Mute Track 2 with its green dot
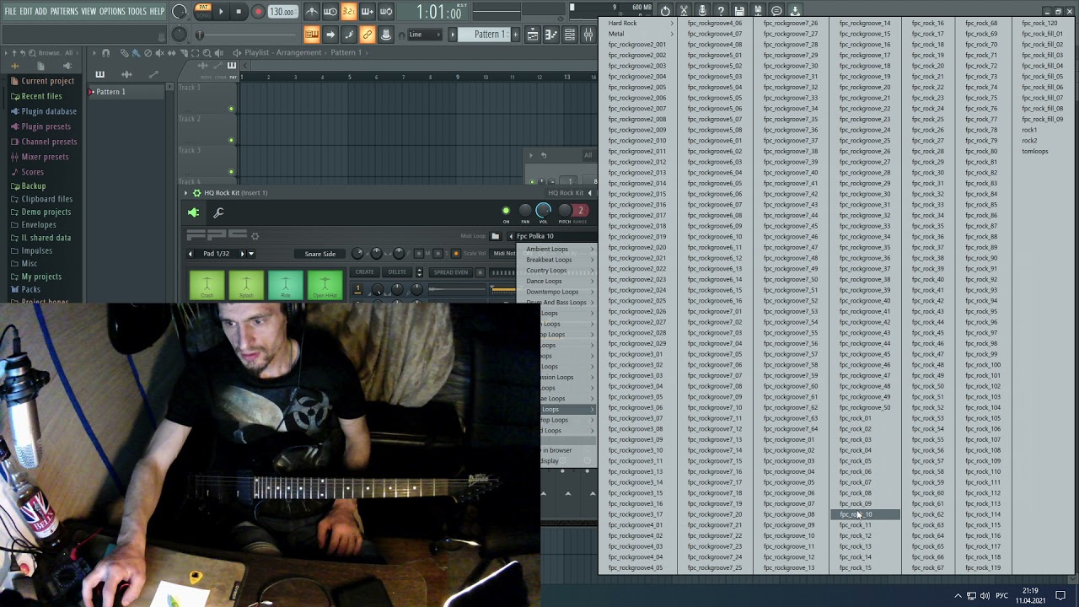Image resolution: width=1079 pixels, height=607 pixels. [x=231, y=140]
